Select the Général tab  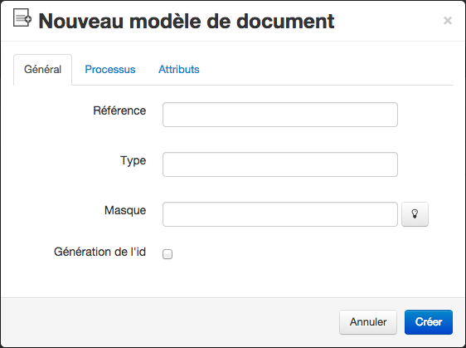tap(43, 70)
